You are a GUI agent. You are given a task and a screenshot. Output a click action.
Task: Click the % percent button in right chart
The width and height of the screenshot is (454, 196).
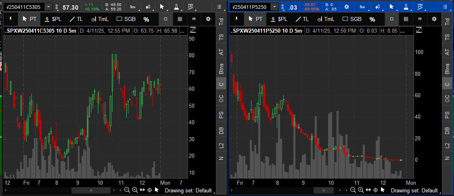372,19
